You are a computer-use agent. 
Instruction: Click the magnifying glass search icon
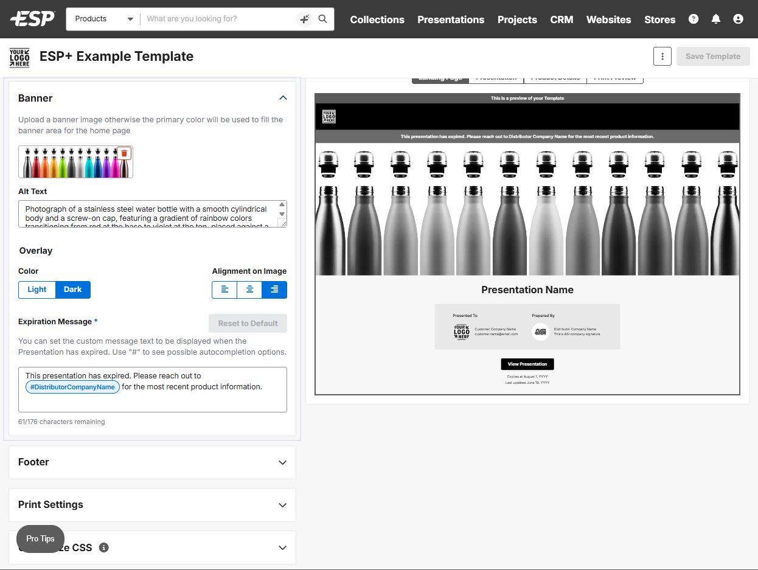(322, 19)
